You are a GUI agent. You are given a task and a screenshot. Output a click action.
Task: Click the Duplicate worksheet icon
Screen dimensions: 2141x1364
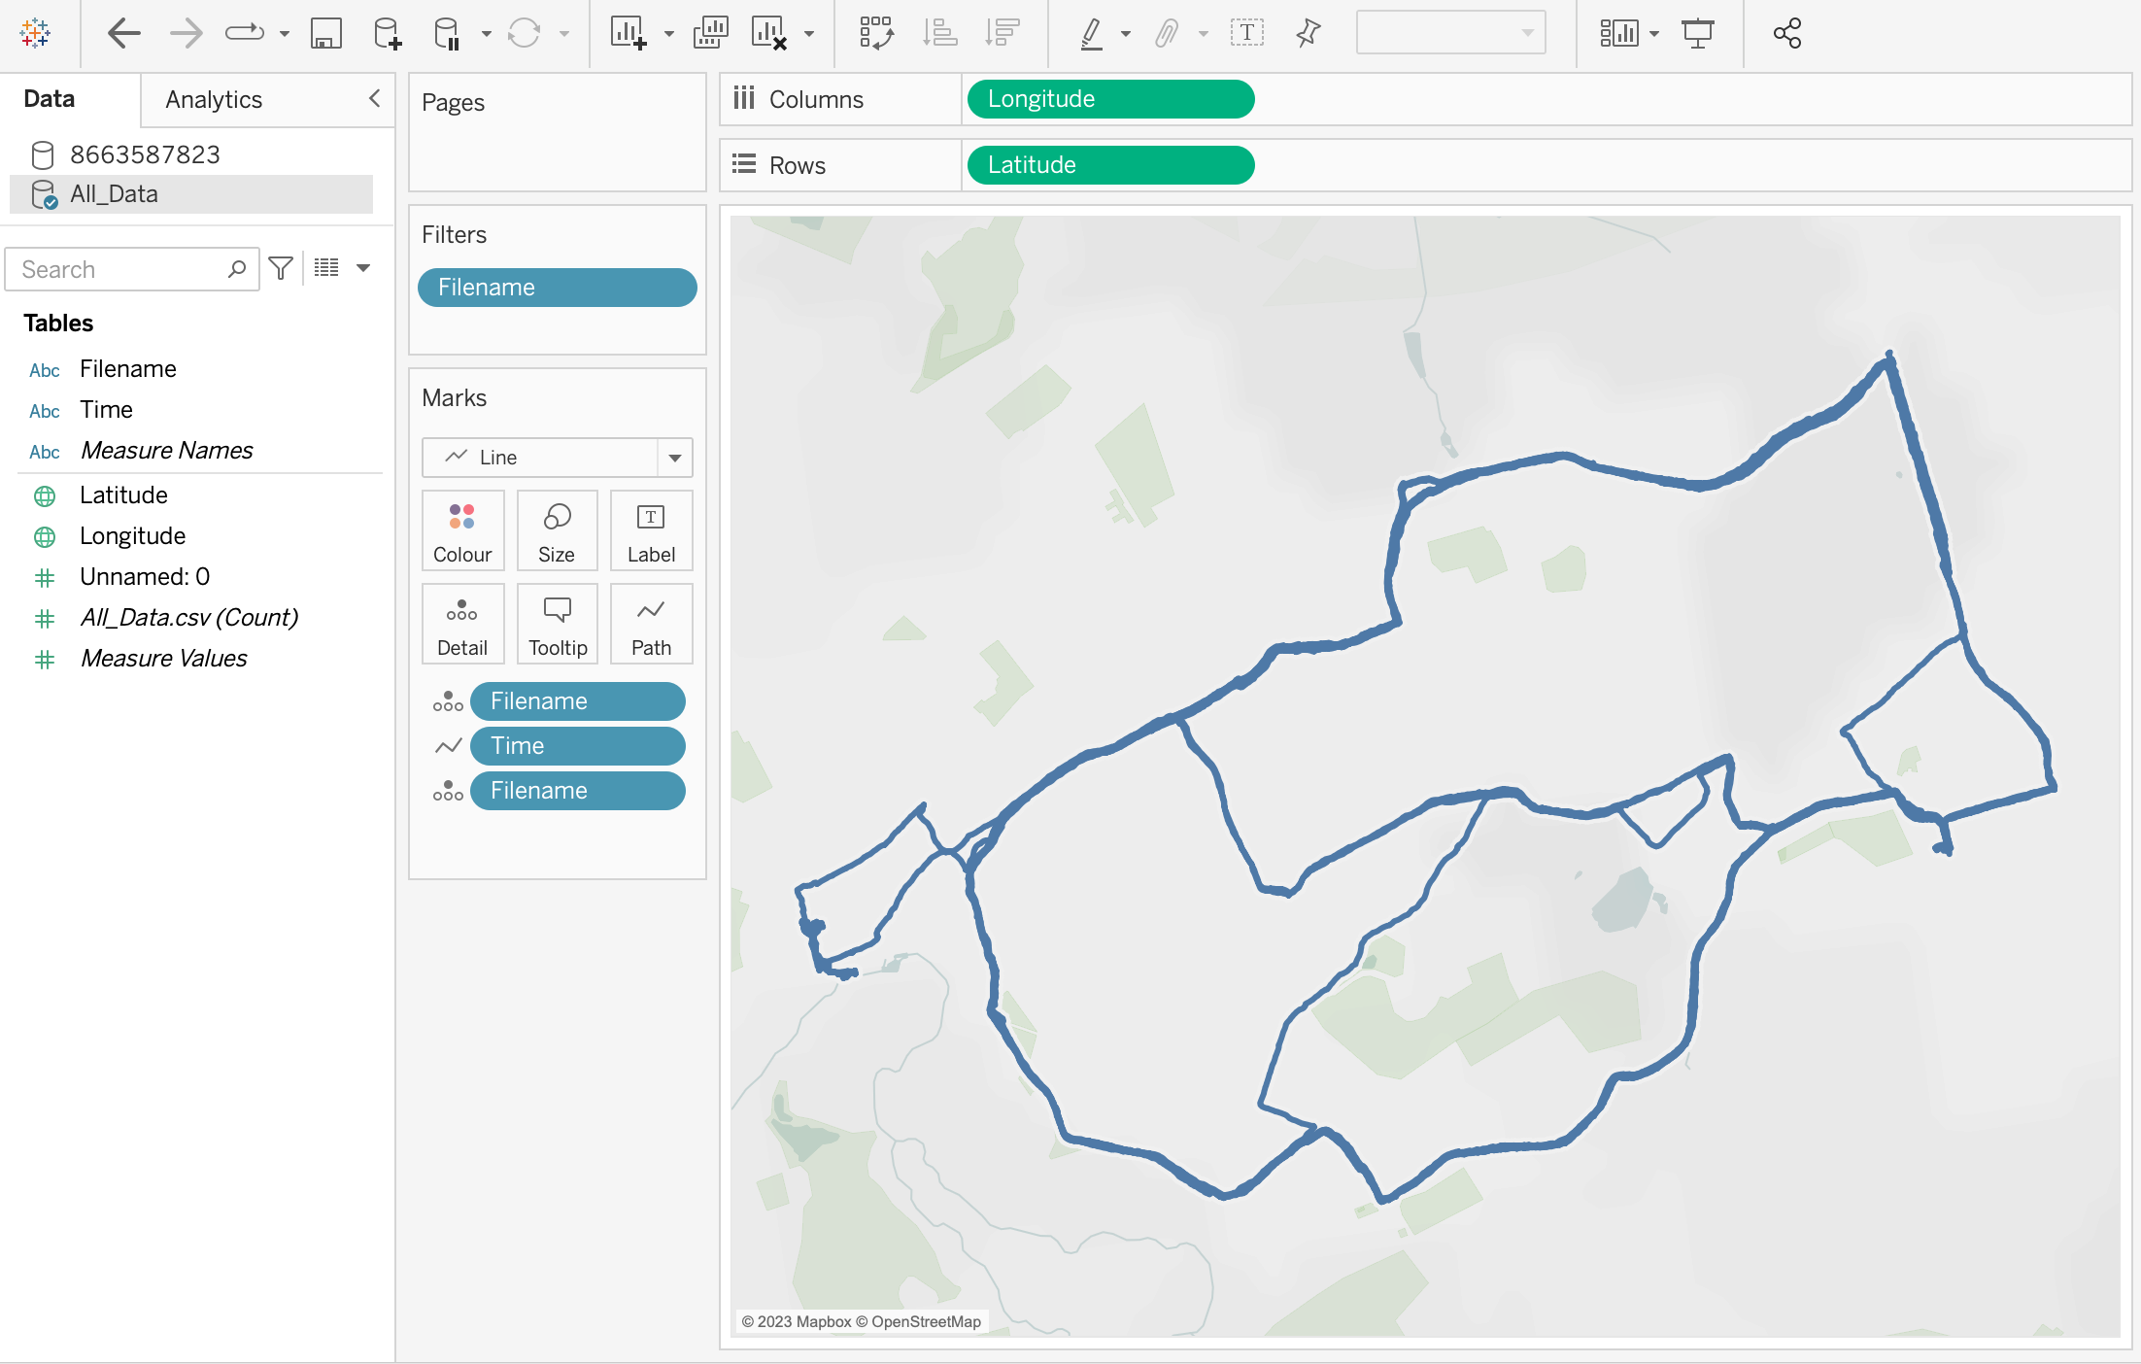point(710,34)
